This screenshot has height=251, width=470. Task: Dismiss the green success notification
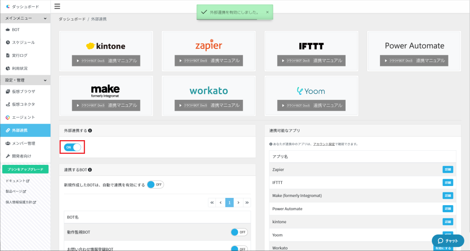(268, 12)
